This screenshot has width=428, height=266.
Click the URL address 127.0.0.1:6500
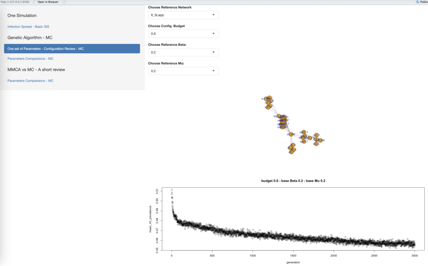(x=14, y=2)
